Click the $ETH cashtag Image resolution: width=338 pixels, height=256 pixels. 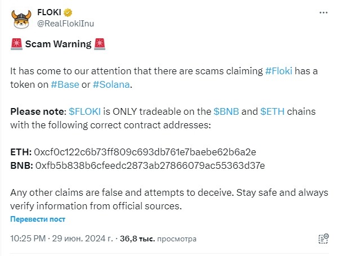[273, 111]
